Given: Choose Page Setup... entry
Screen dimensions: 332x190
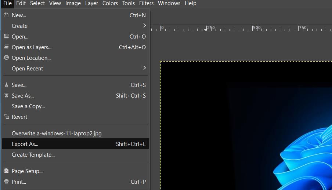Looking at the screenshot, I should click(x=75, y=171).
